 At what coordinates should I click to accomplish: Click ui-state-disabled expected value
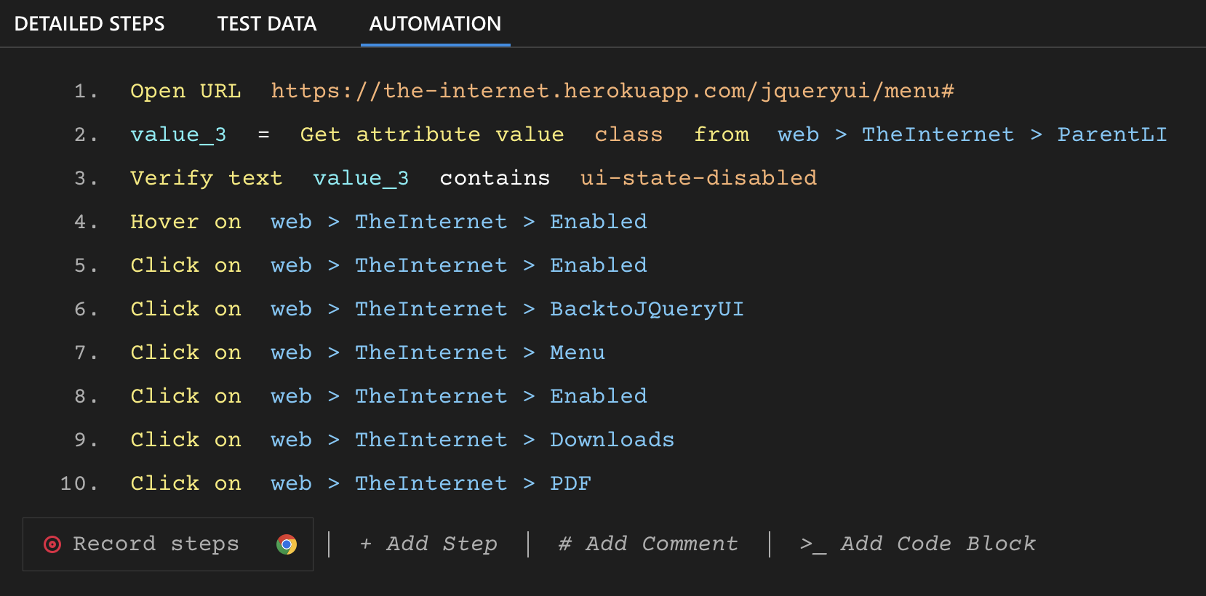point(698,178)
